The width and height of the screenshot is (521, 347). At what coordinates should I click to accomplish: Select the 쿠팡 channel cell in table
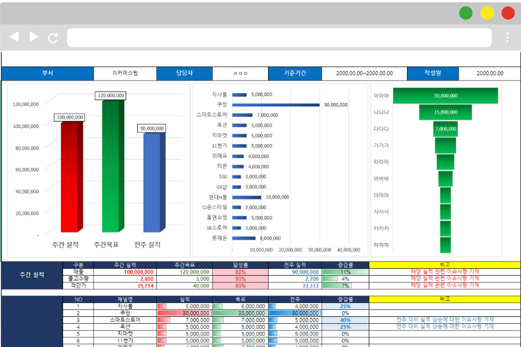125,313
